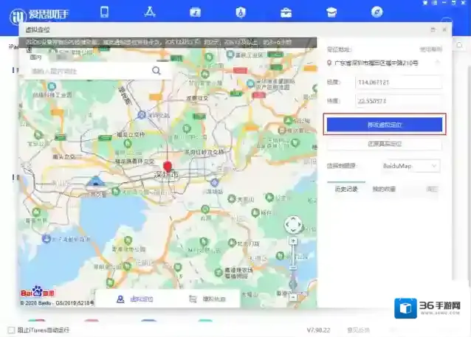Switch to the overseas map tab
Screen dimensions: 471x337
pos(61,57)
